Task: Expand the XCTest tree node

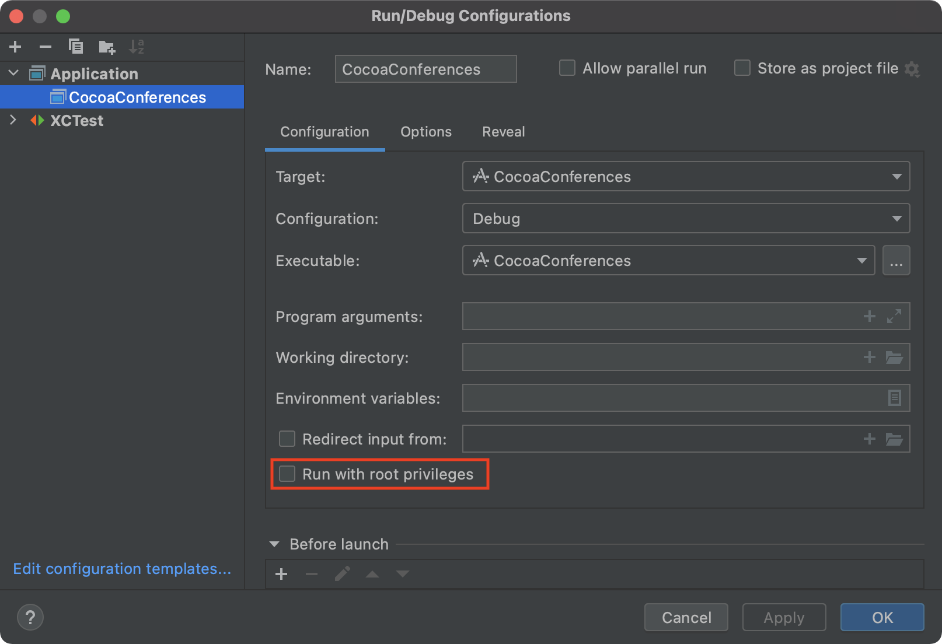Action: click(13, 120)
